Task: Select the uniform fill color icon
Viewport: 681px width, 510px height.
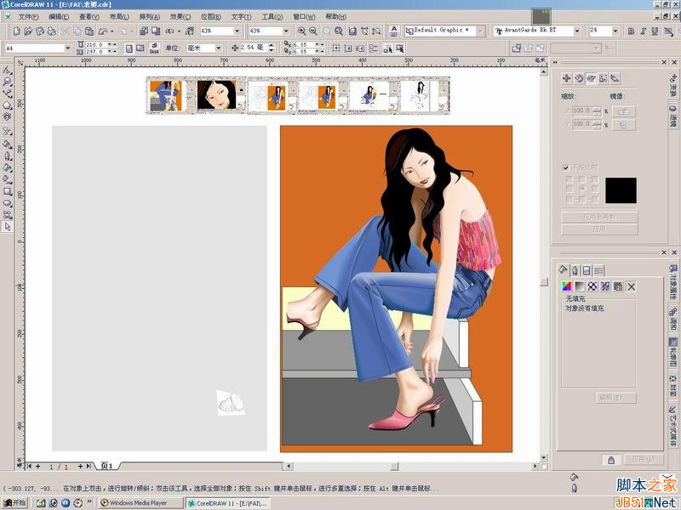Action: point(566,286)
